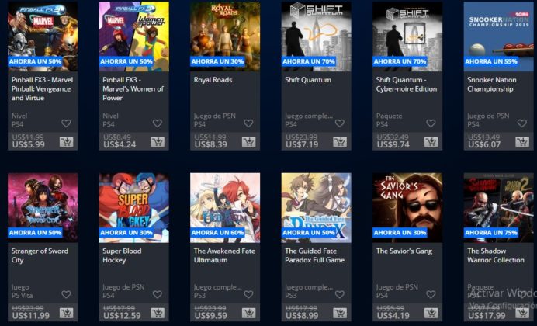Toggle wishlist heart for Snooker Nation Championship
Image resolution: width=537 pixels, height=326 pixels.
[x=521, y=123]
